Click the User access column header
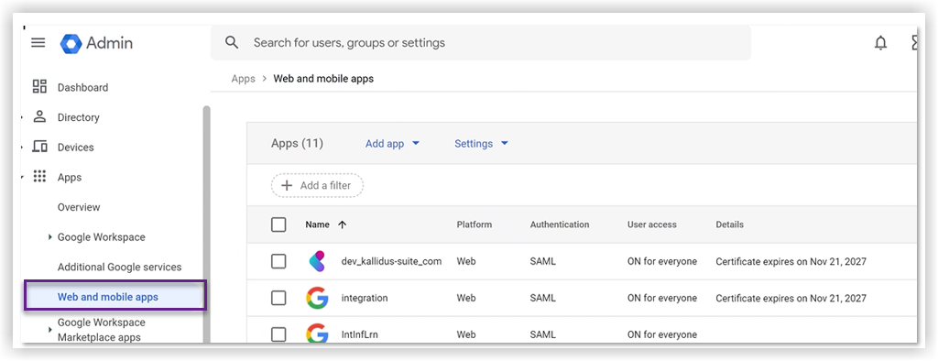Screen dimensions: 938x361 click(x=652, y=224)
